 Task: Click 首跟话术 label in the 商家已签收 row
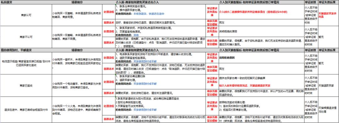[108, 93]
